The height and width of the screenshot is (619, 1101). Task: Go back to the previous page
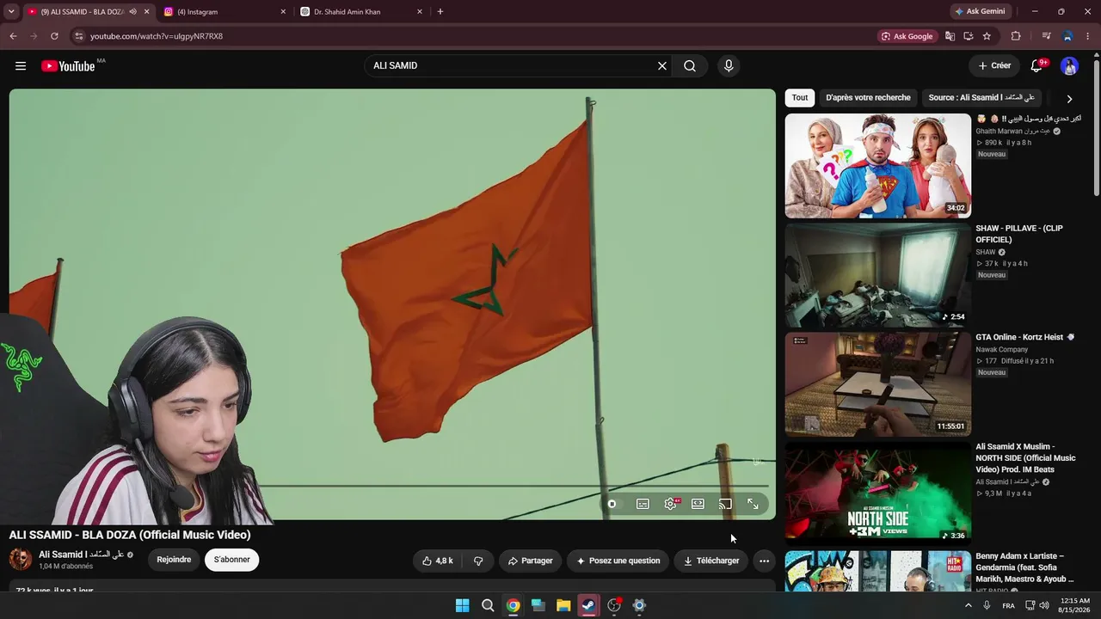[13, 36]
